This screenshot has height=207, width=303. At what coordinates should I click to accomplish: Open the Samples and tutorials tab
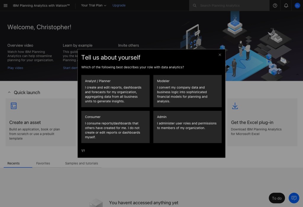coord(81,163)
